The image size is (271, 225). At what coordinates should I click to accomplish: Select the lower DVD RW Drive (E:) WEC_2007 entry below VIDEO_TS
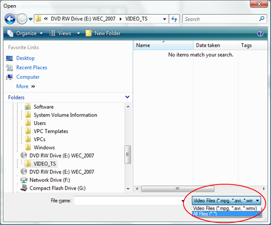(62, 172)
